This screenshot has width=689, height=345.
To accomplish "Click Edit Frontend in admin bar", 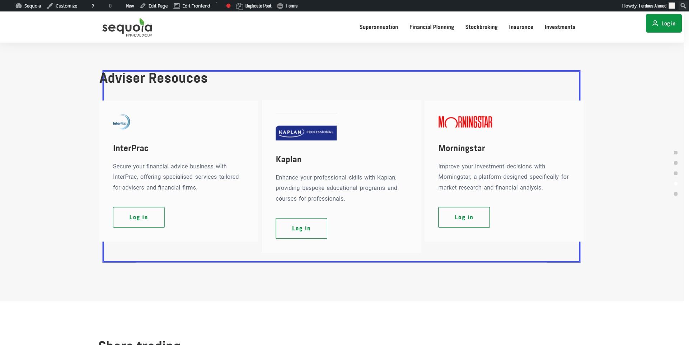I will pos(192,6).
